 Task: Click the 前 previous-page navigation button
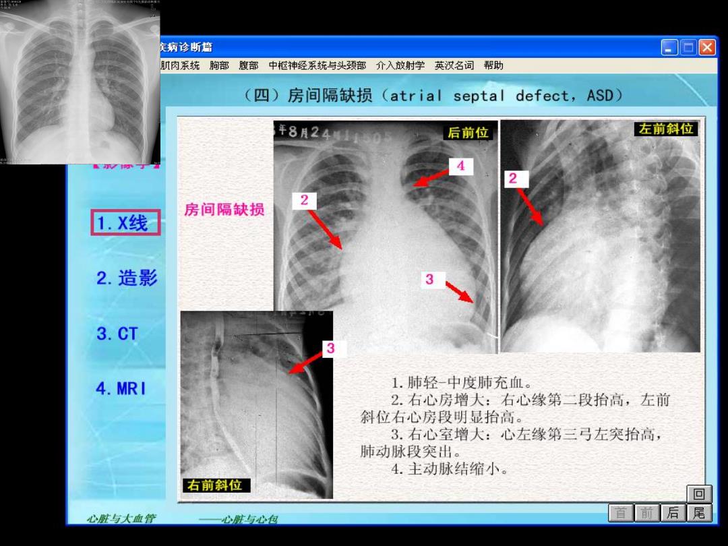tap(646, 513)
